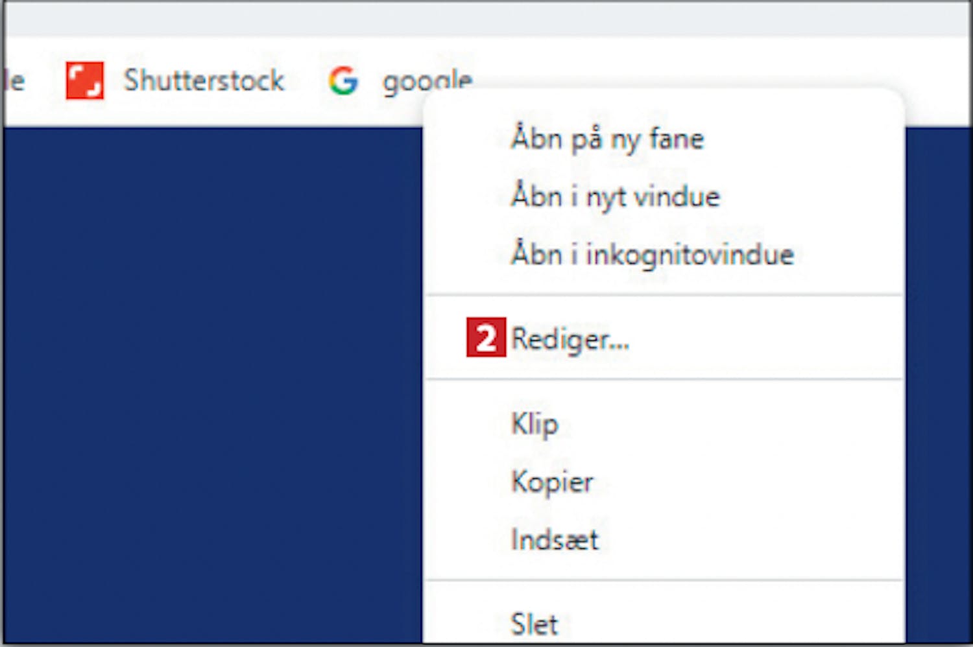973x647 pixels.
Task: Choose 'Åbn i nyt vindue'
Action: pyautogui.click(x=615, y=196)
